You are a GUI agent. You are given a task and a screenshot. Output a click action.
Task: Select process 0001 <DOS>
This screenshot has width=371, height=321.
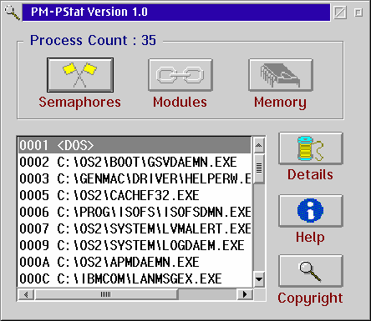(x=135, y=145)
